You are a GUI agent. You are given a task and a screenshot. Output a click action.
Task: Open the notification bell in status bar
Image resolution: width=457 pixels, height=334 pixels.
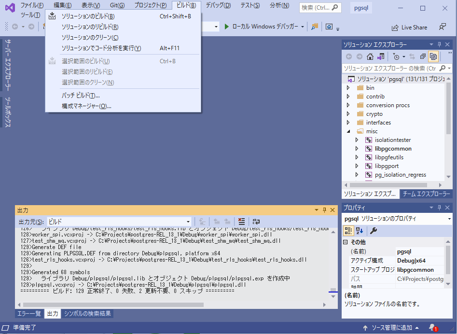(432, 327)
